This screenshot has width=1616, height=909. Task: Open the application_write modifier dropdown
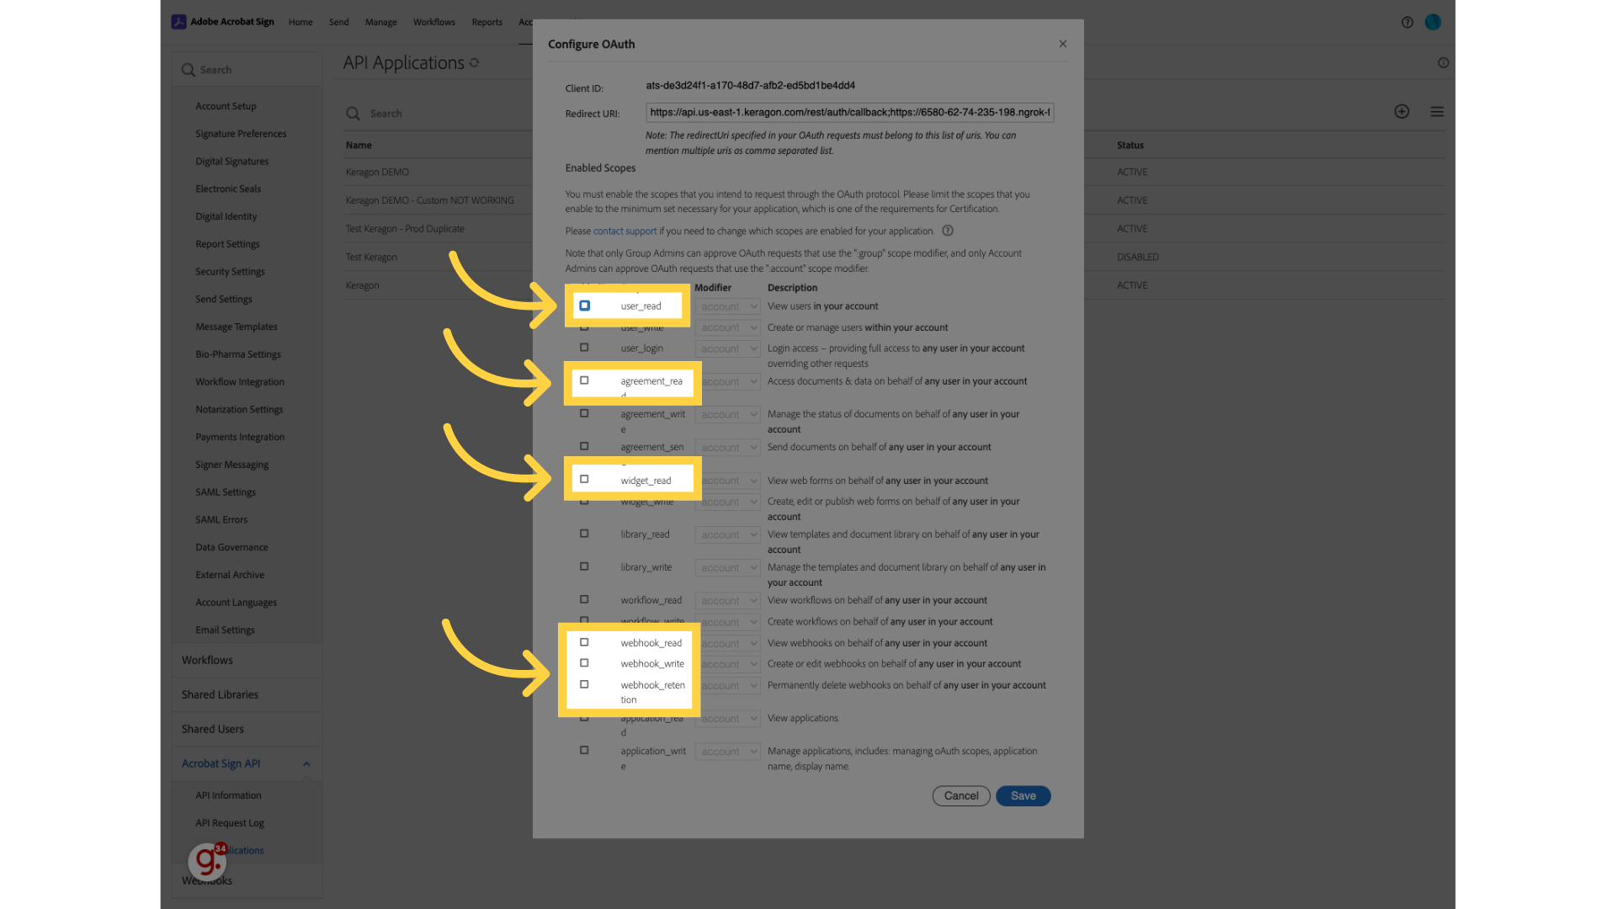coord(728,752)
